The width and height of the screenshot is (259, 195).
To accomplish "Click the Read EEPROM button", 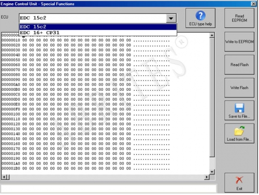I will tap(239, 18).
